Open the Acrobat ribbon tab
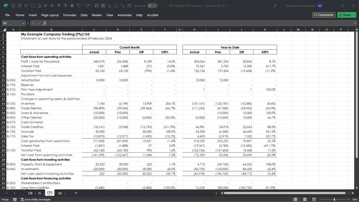 tap(153, 15)
